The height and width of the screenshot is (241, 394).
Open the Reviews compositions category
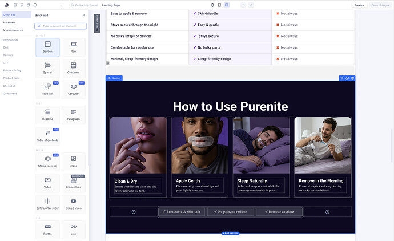click(8, 55)
